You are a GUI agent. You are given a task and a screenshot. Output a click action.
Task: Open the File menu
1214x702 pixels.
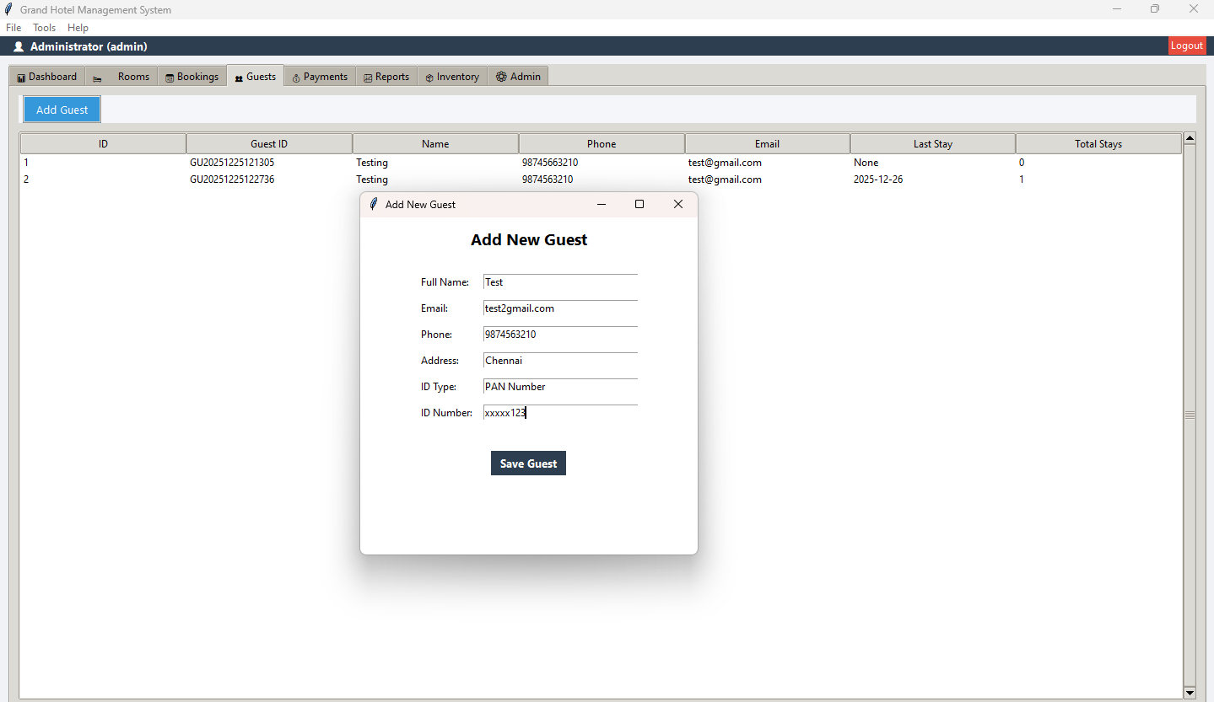click(13, 28)
